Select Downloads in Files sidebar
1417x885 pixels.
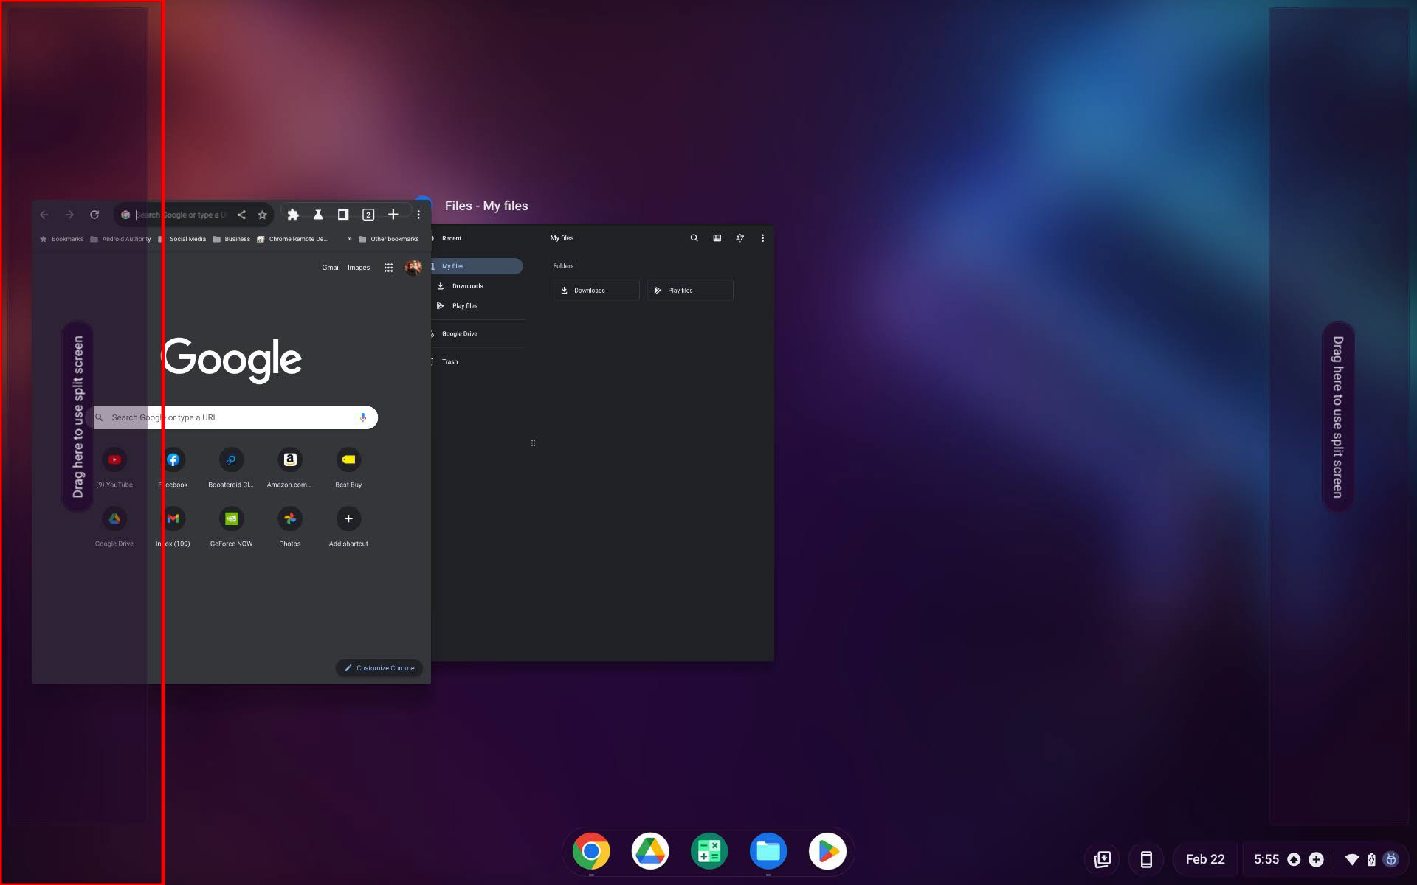pos(467,286)
